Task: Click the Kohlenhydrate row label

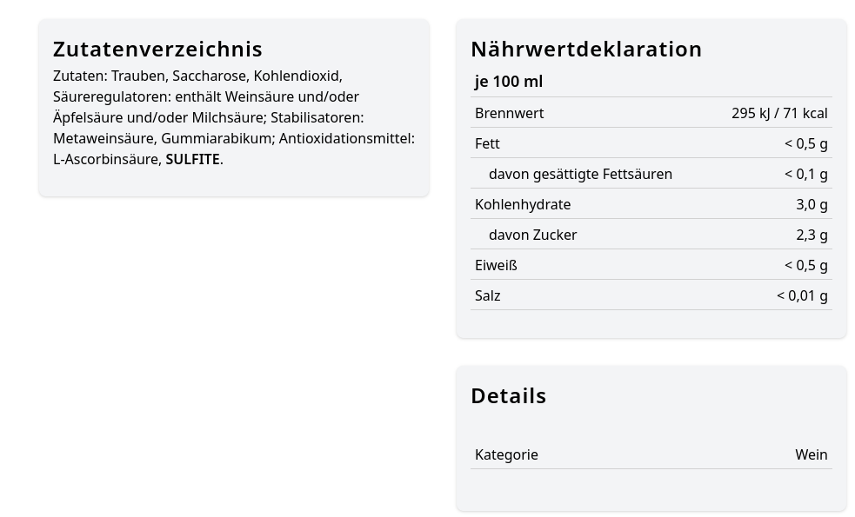Action: pos(523,204)
